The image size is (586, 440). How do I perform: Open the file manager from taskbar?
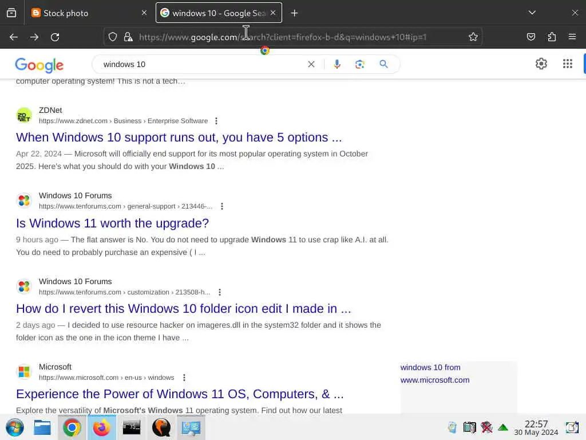pos(42,427)
